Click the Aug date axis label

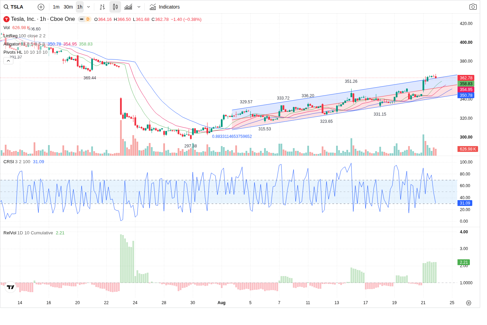click(222, 303)
